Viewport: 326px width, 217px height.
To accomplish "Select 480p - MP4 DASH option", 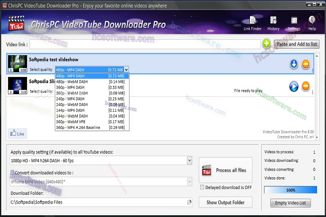I will pos(92,76).
